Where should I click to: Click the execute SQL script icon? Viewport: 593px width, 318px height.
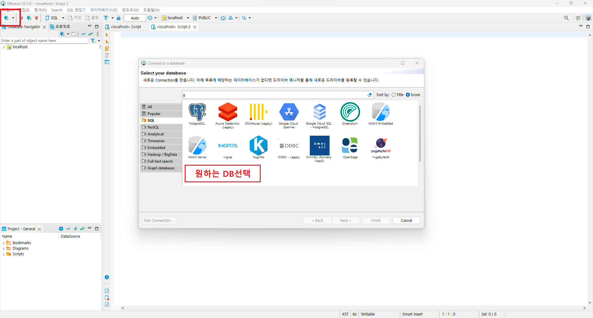(x=107, y=49)
